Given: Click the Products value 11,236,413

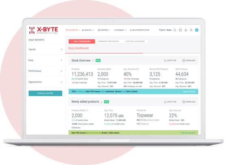Looking at the screenshot, I should tap(82, 74).
